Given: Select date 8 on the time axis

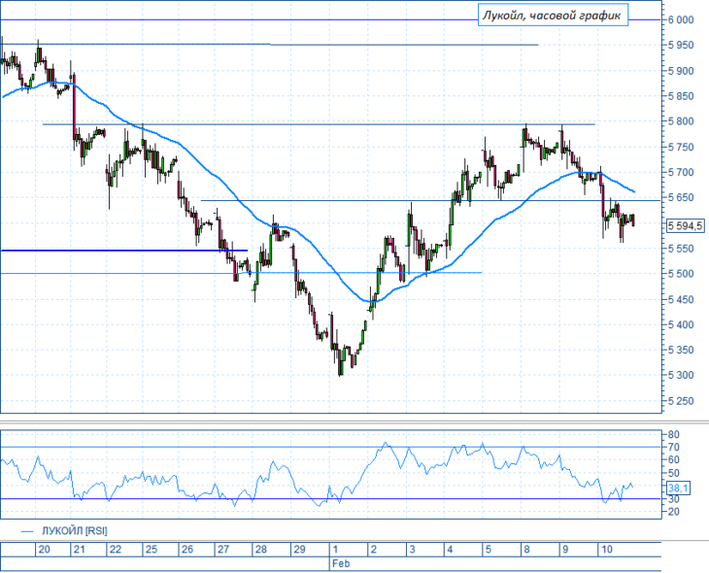Looking at the screenshot, I should tap(526, 550).
